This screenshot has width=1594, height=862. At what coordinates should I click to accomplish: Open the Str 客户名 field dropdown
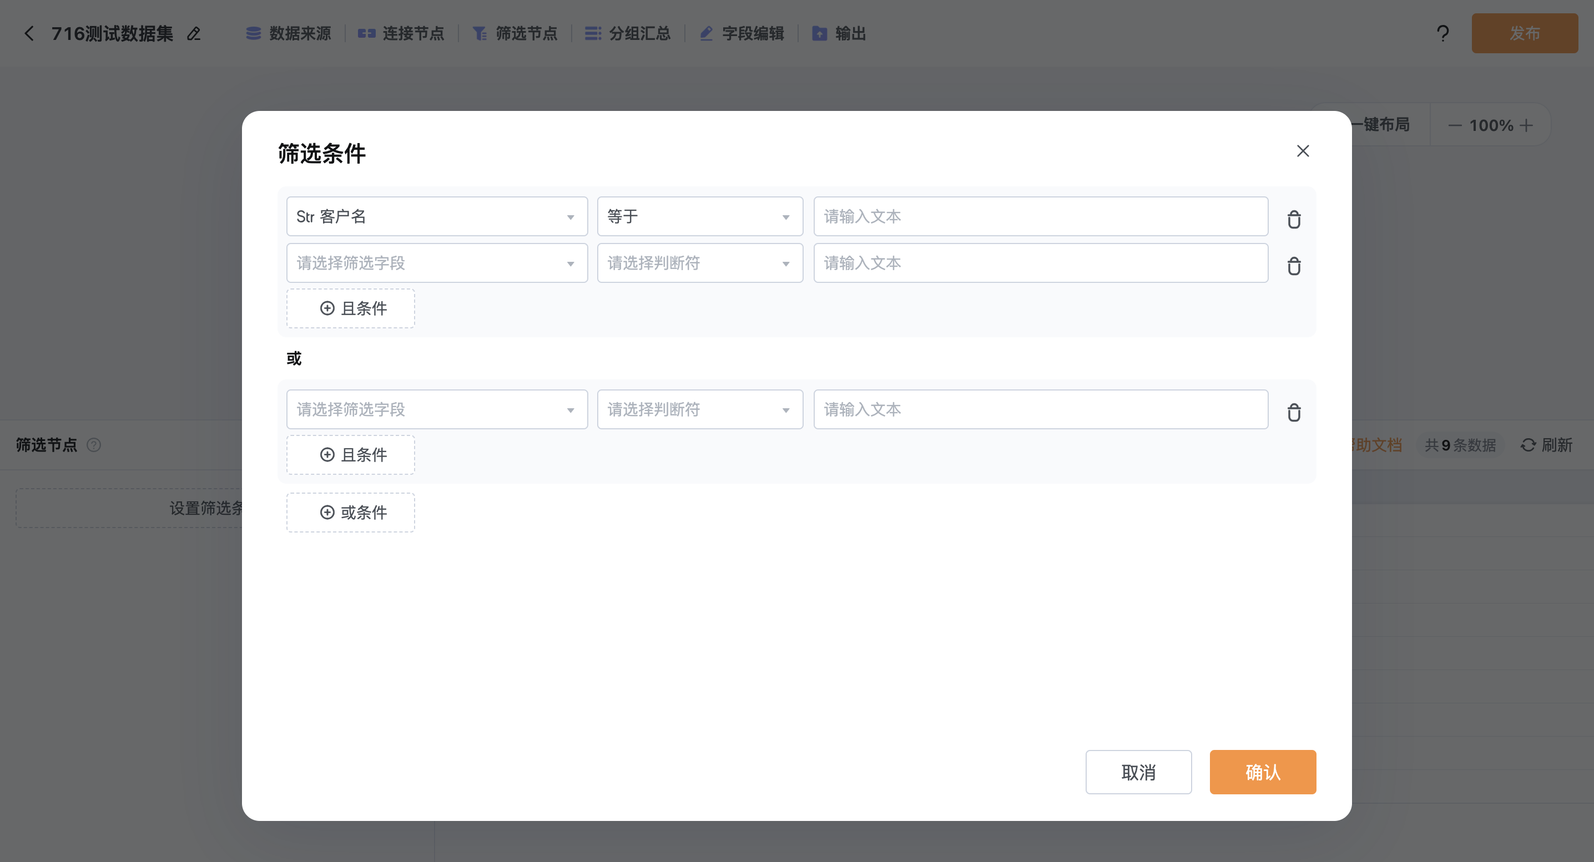tap(437, 216)
